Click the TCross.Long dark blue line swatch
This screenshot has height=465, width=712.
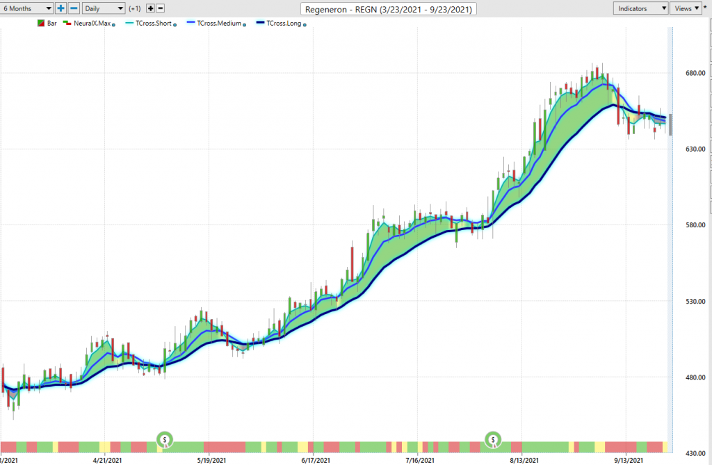260,23
